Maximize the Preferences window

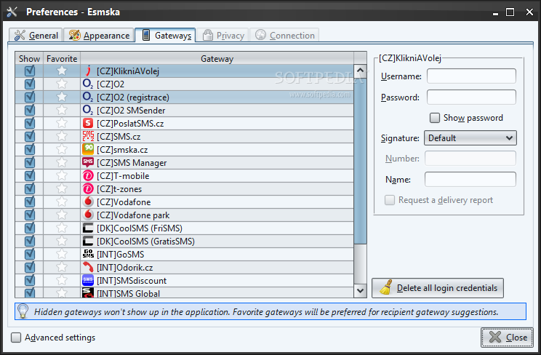coord(510,12)
